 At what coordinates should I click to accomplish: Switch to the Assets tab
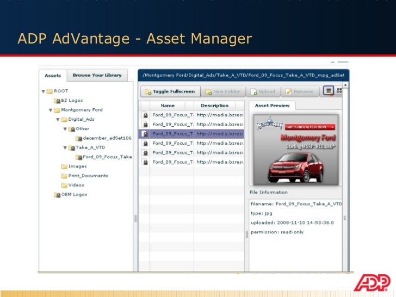(x=53, y=76)
